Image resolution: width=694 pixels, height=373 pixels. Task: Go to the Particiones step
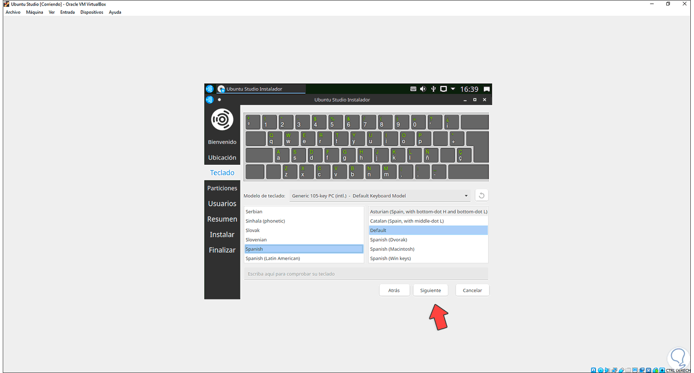[222, 188]
